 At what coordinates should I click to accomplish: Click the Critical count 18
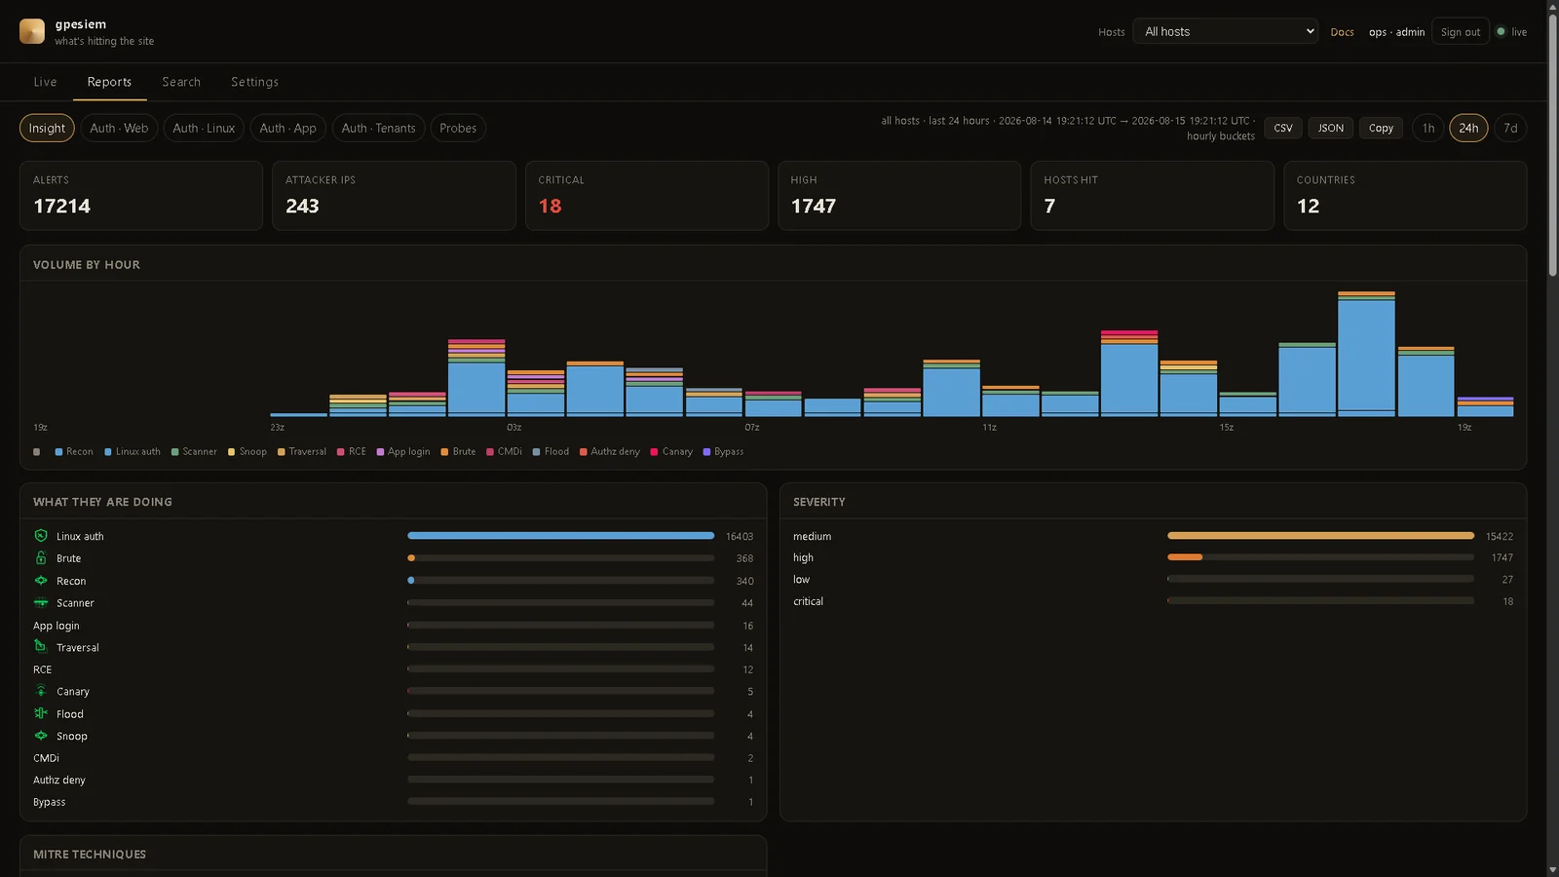point(550,207)
